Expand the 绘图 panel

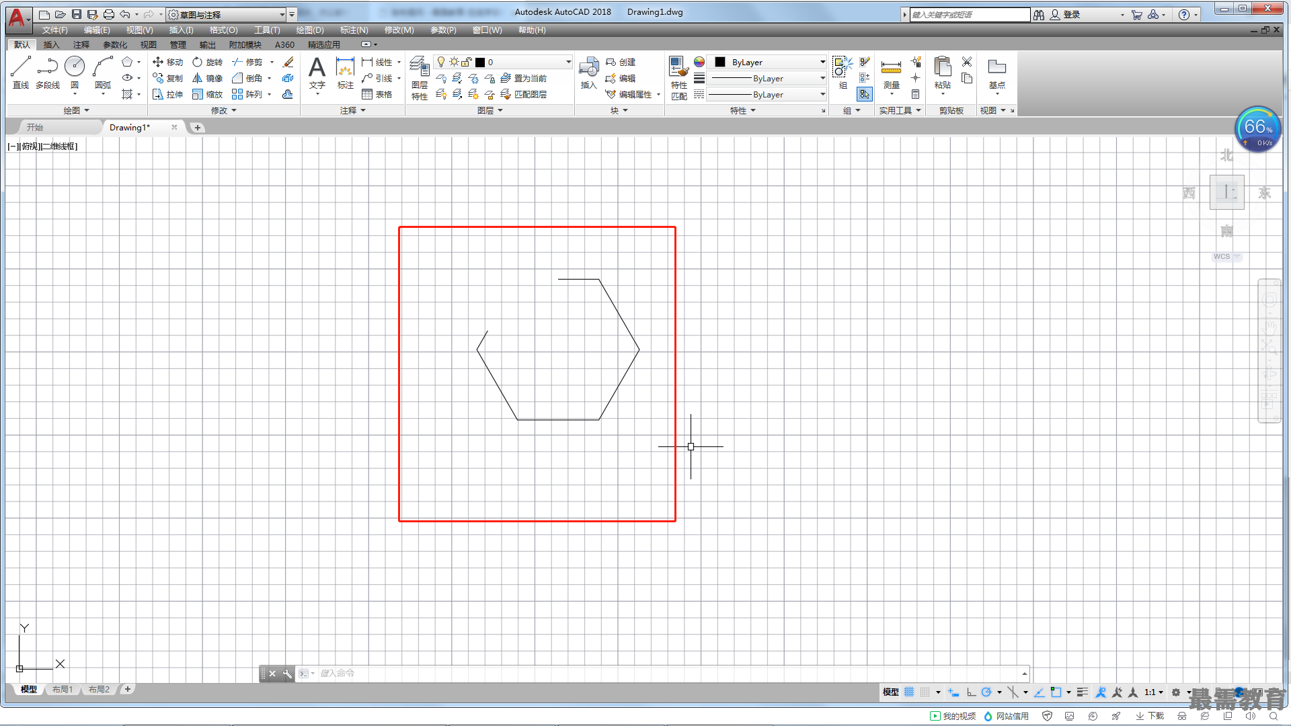(76, 110)
